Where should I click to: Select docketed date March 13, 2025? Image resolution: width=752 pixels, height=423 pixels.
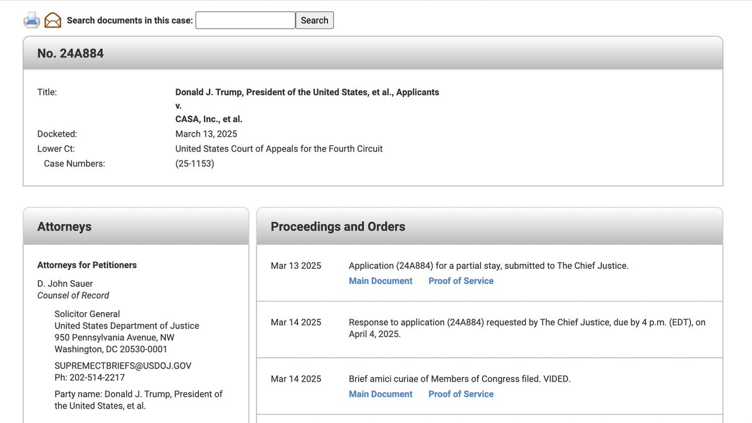[x=206, y=133]
